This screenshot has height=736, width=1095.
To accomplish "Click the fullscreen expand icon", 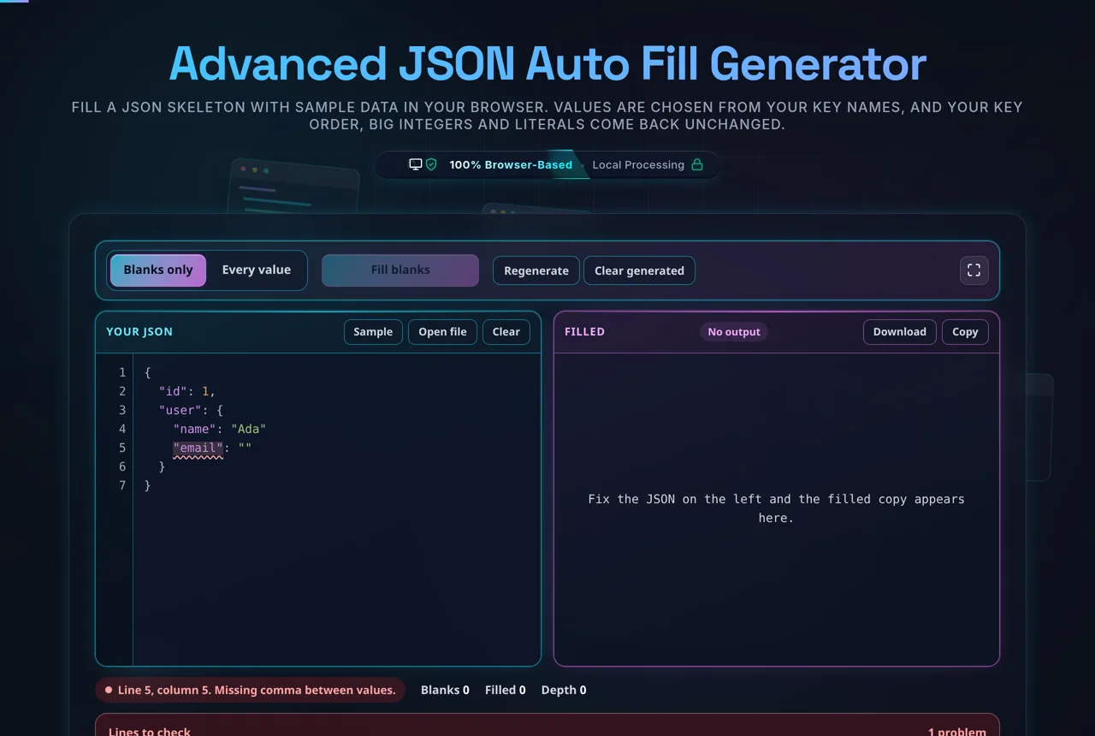I will pyautogui.click(x=974, y=270).
